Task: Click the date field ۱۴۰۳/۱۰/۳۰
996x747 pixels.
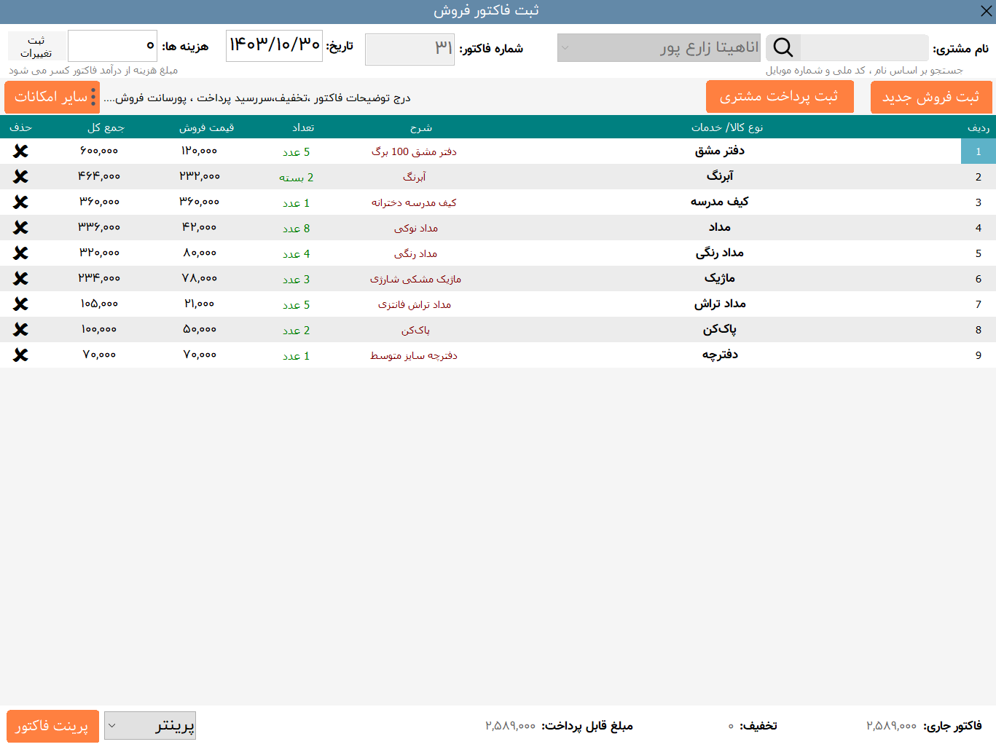Action: [274, 45]
